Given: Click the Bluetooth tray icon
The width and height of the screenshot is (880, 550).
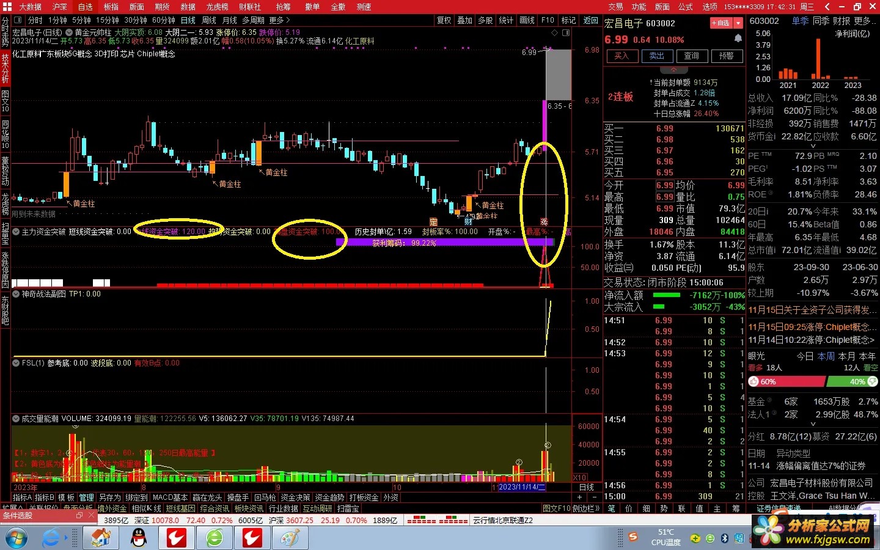Looking at the screenshot, I should [725, 538].
